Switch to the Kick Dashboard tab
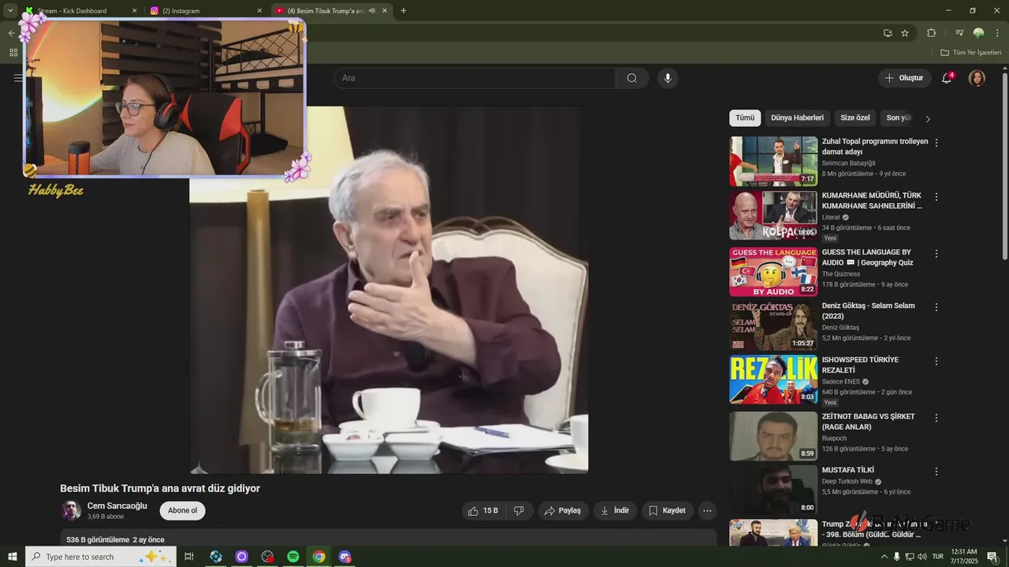1009x567 pixels. point(79,11)
